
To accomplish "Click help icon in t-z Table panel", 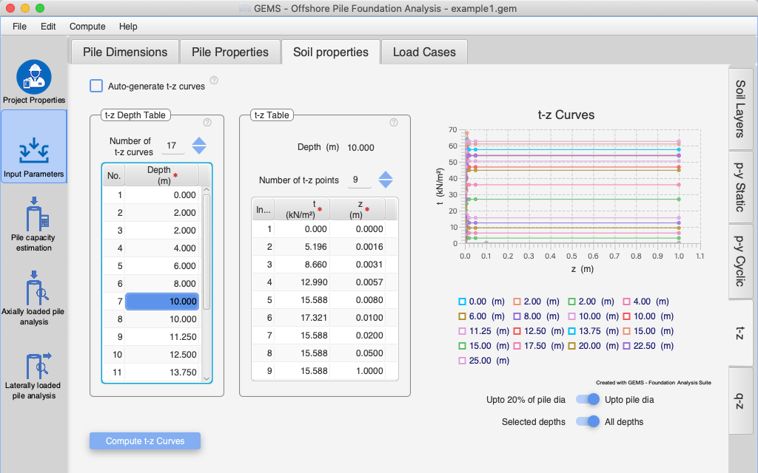I will [394, 123].
